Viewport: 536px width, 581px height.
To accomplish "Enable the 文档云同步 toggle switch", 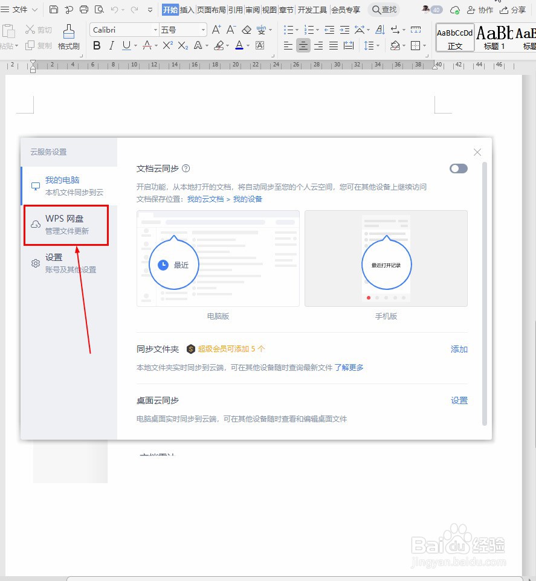I will [459, 169].
